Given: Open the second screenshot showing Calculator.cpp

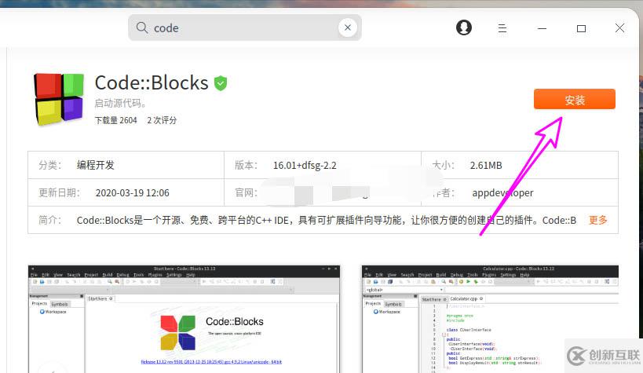Looking at the screenshot, I should click(x=490, y=320).
